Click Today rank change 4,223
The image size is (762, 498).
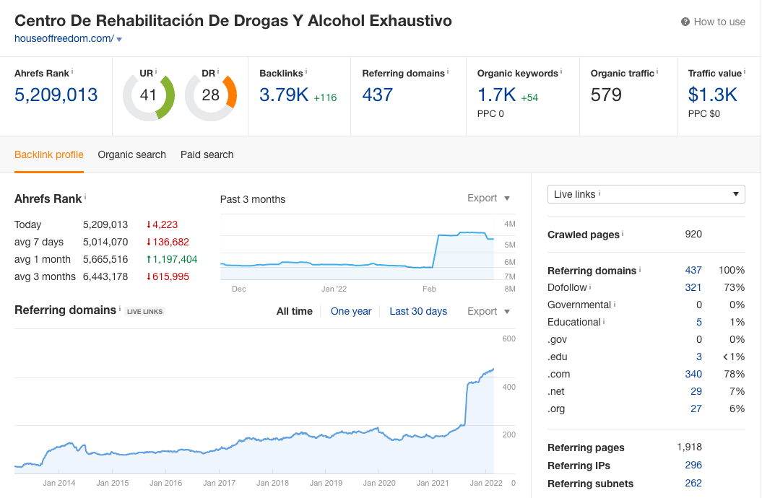(x=162, y=224)
